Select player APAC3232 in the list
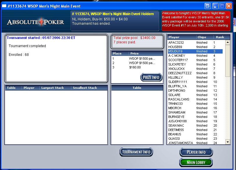The height and width of the screenshot is (170, 236). coord(195,42)
